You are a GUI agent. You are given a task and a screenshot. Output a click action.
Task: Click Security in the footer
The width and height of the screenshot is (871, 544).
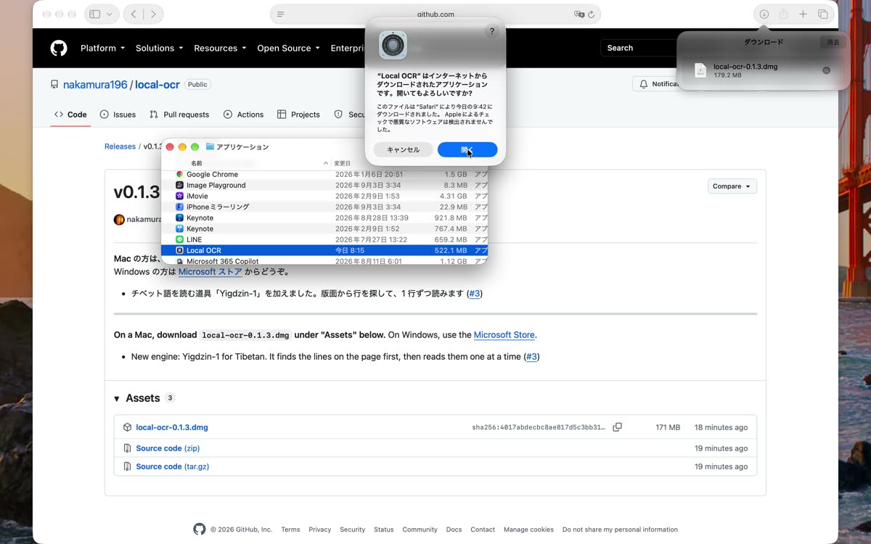[x=352, y=529]
